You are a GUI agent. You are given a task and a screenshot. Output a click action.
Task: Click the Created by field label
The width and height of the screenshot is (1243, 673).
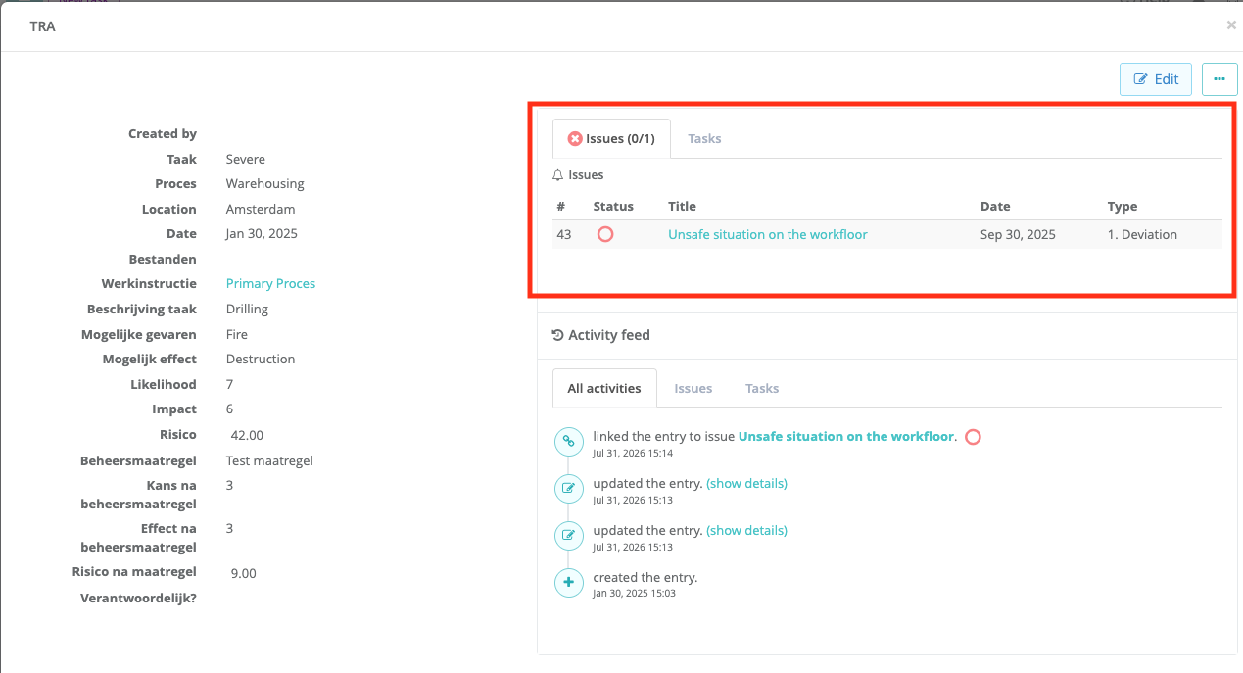163,133
